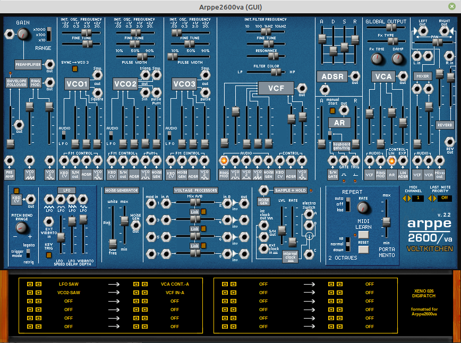Flip the REPEAT auto/off/kbd switch
The width and height of the screenshot is (461, 343).
click(348, 204)
